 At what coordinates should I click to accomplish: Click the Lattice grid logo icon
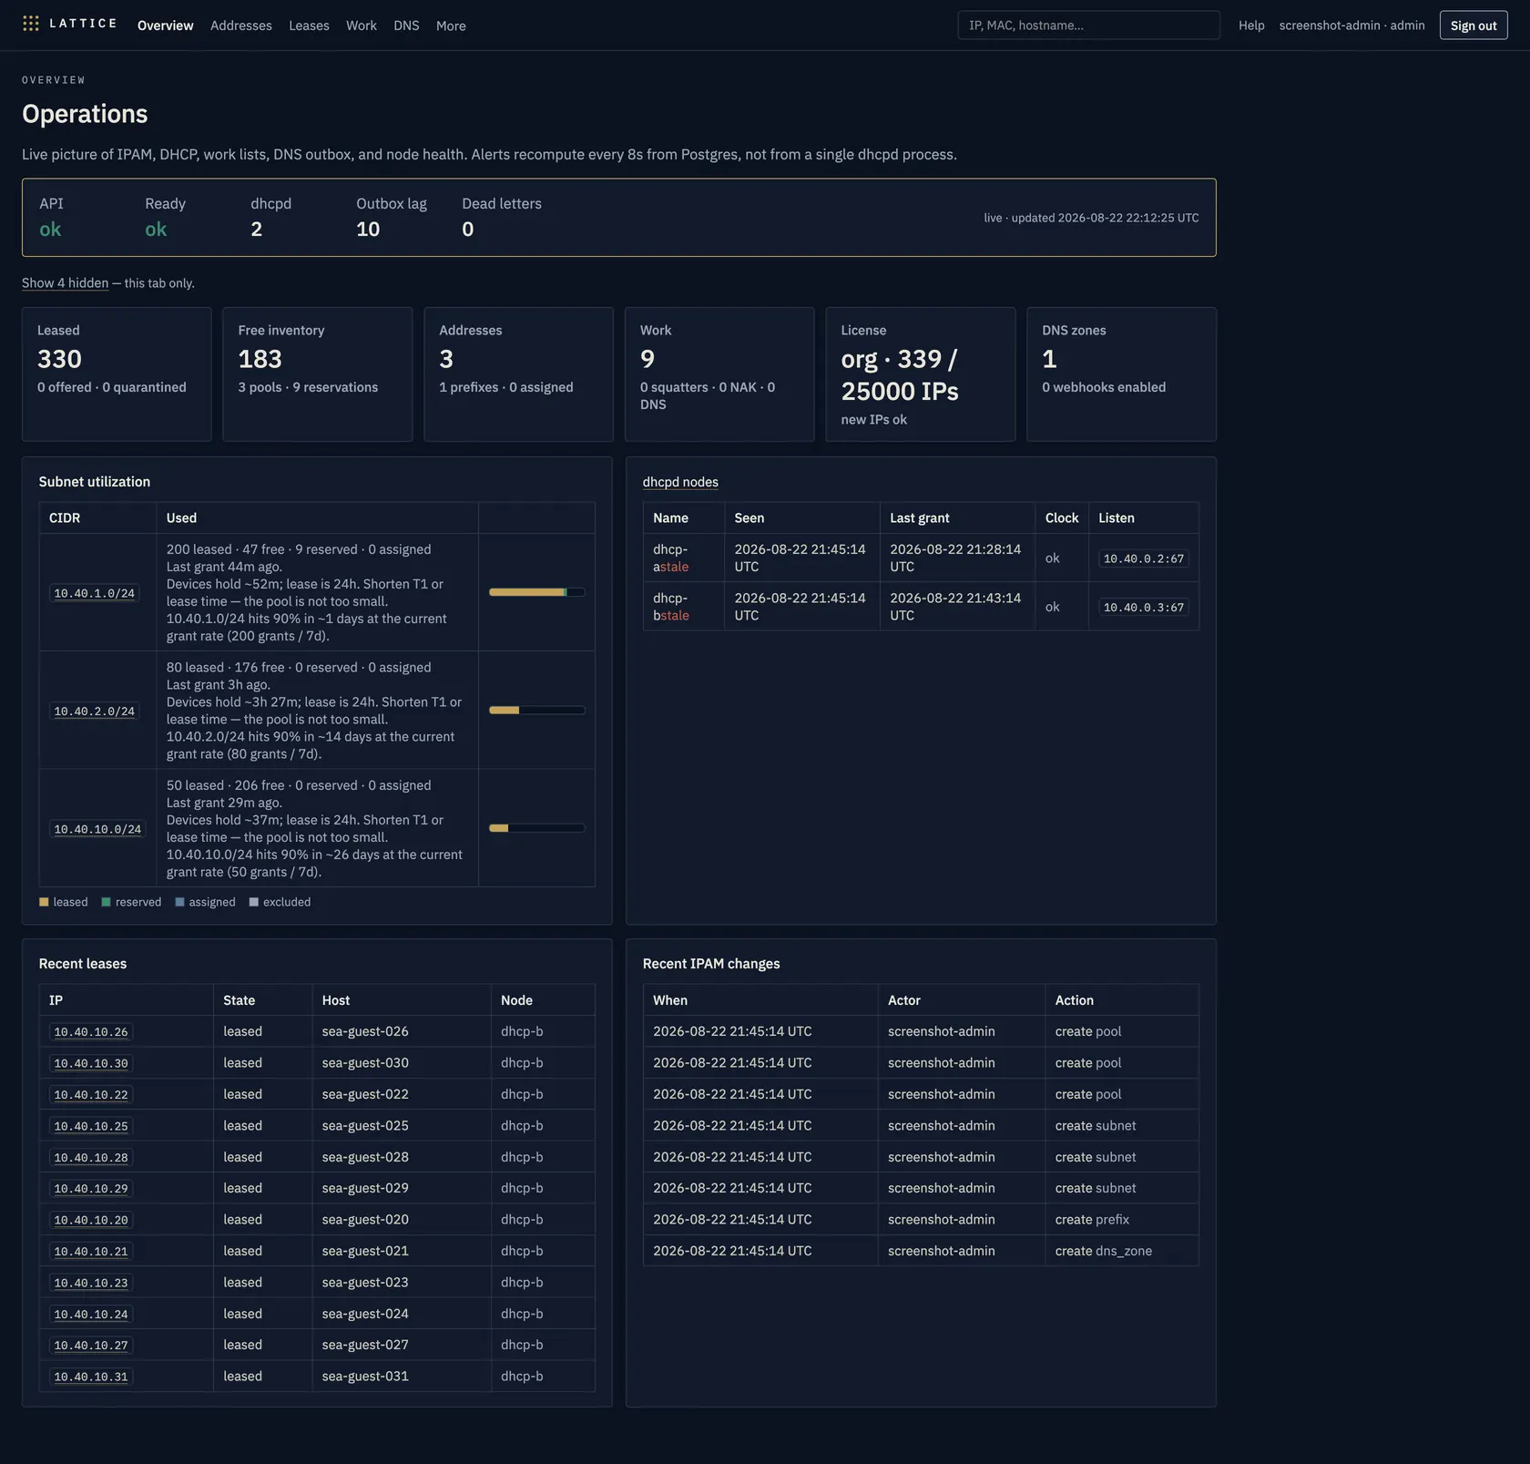(x=31, y=24)
